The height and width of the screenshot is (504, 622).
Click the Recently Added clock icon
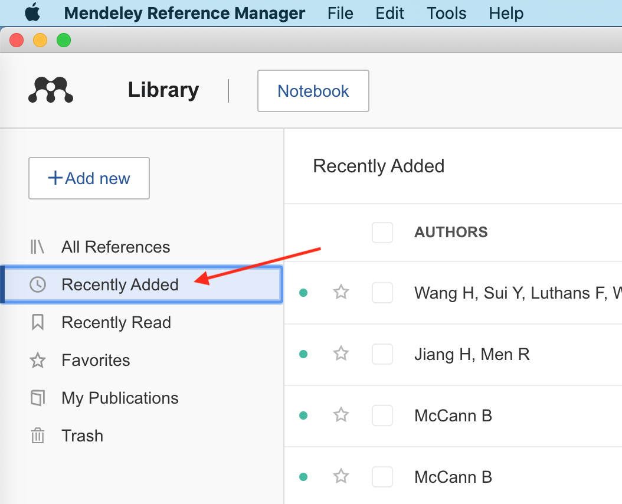click(37, 284)
